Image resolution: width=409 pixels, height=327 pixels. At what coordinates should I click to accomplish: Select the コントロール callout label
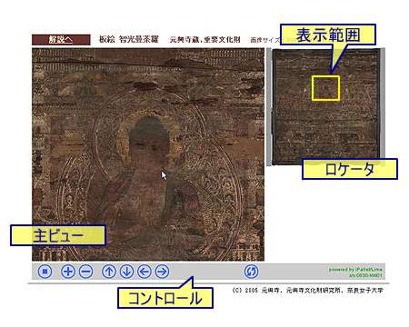[x=165, y=298]
